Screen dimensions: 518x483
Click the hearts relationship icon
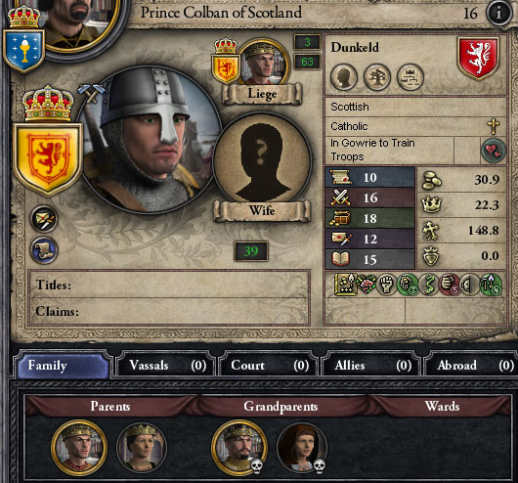coord(493,152)
